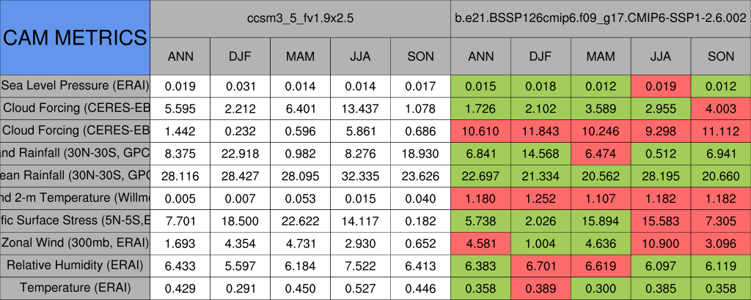751x300 pixels.
Task: Select SON column header under b.e21 model
Action: click(721, 56)
